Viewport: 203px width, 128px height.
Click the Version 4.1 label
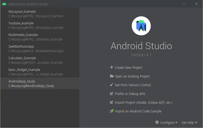pos(141,55)
